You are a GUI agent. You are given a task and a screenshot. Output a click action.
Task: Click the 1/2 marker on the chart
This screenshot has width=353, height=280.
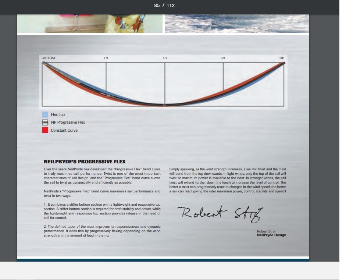(165, 58)
